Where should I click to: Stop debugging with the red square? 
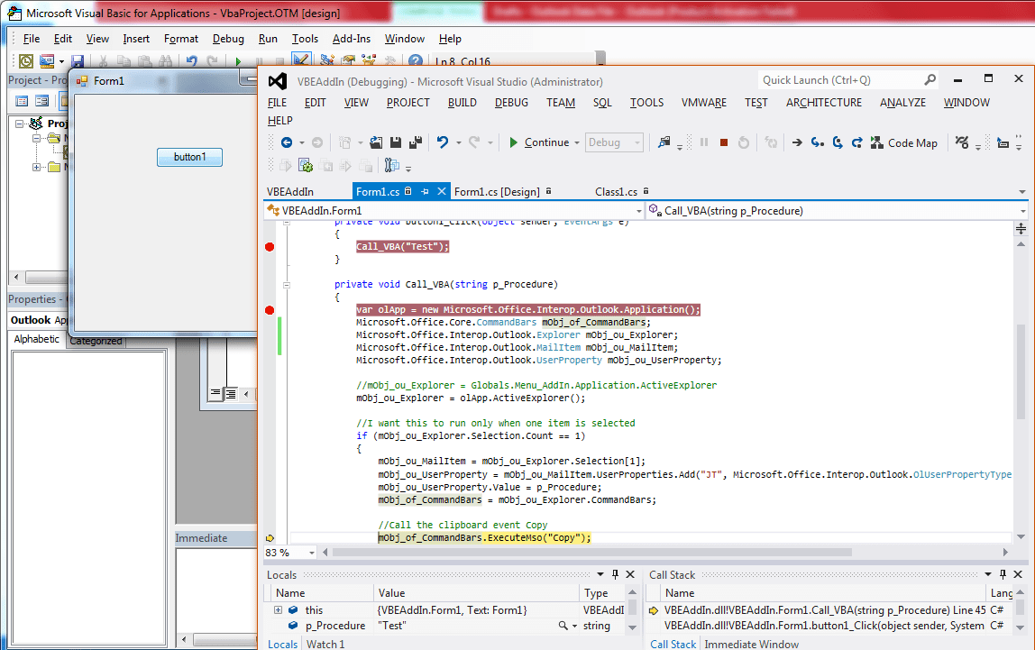click(x=724, y=142)
